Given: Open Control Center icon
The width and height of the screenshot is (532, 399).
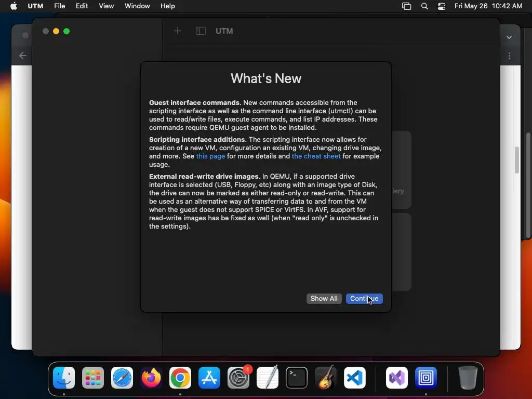Looking at the screenshot, I should coord(442,6).
